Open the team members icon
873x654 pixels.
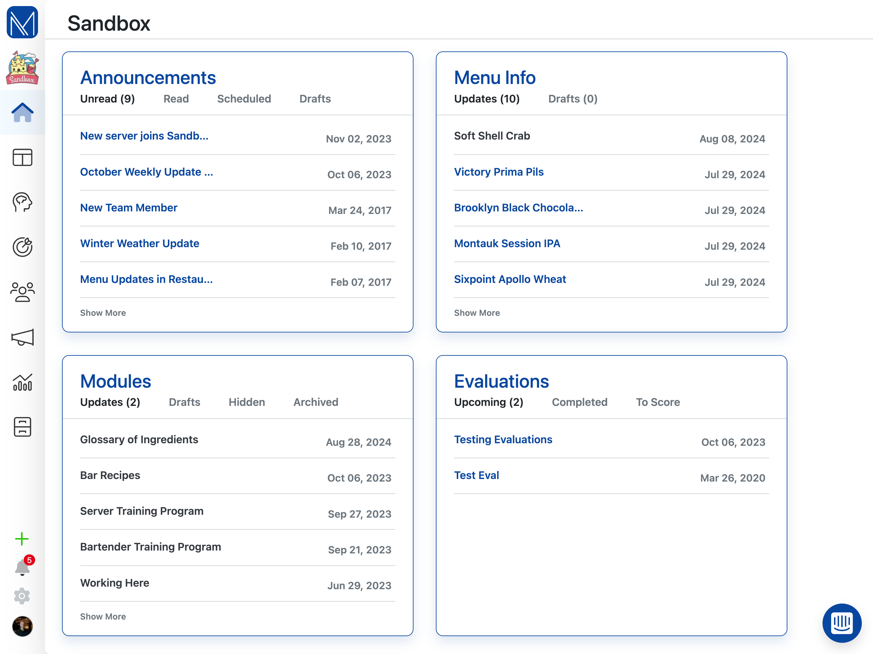pos(22,292)
